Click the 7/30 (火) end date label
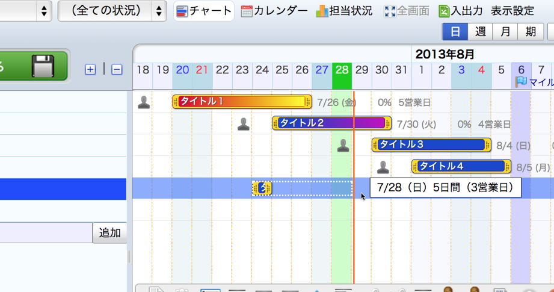Viewport: 554px width, 292px height. (x=417, y=124)
